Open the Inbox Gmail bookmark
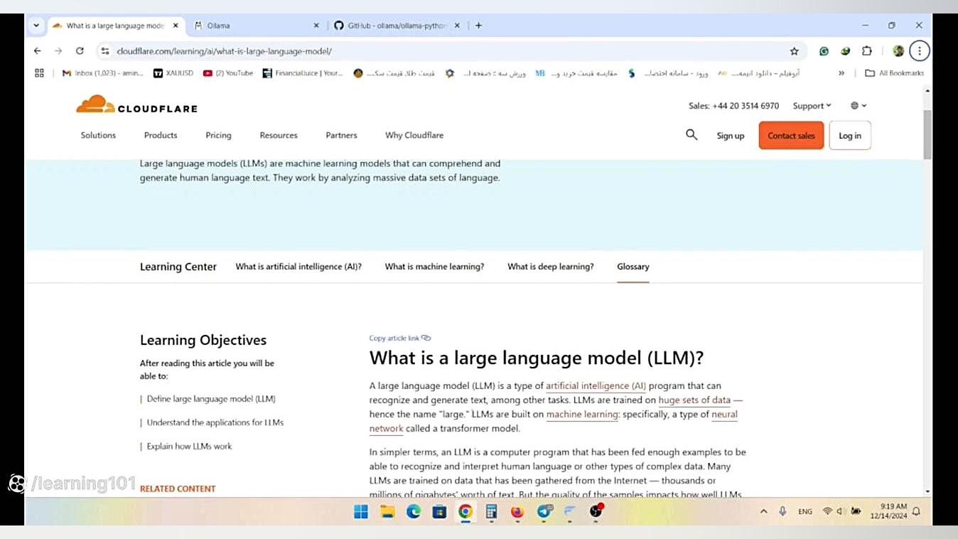Viewport: 958px width, 539px height. pos(103,73)
